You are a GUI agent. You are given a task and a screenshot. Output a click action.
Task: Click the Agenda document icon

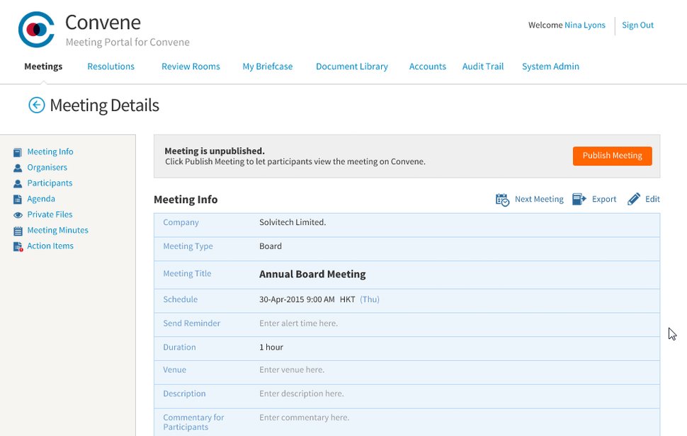pos(18,200)
